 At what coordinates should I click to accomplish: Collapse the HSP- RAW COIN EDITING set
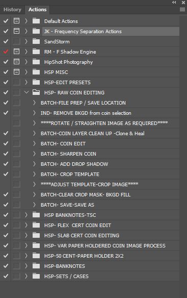tap(26, 92)
